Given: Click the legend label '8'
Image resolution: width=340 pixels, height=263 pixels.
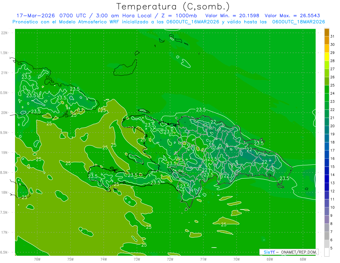Looking at the screenshot, I should 332,224.
